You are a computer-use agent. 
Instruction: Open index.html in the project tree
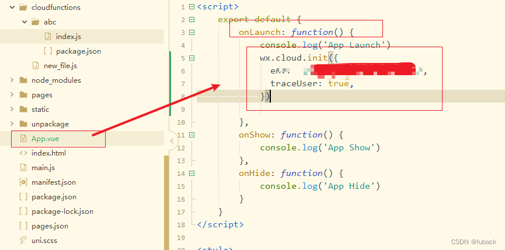48,153
